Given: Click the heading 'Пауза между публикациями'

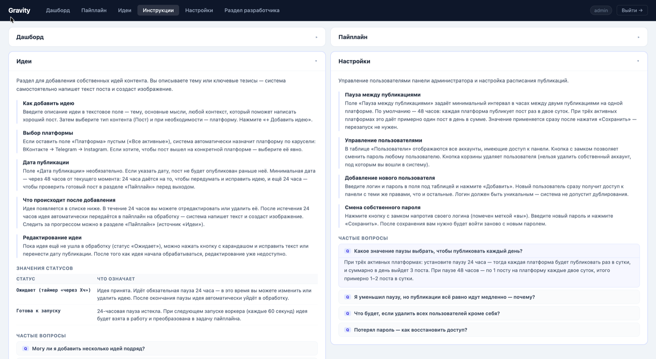Looking at the screenshot, I should point(383,95).
